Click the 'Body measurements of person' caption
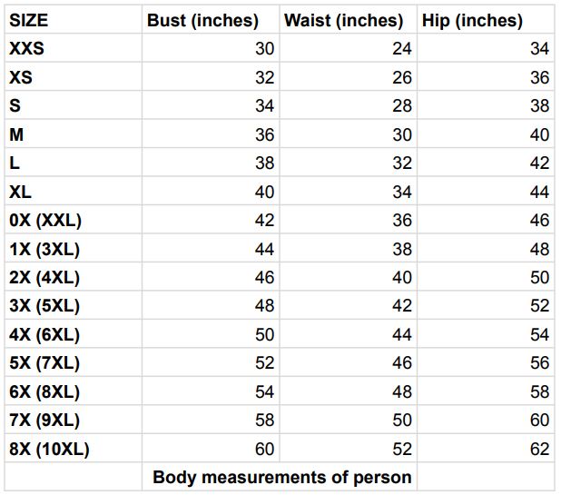Viewport: 561px width, 495px height. point(281,477)
